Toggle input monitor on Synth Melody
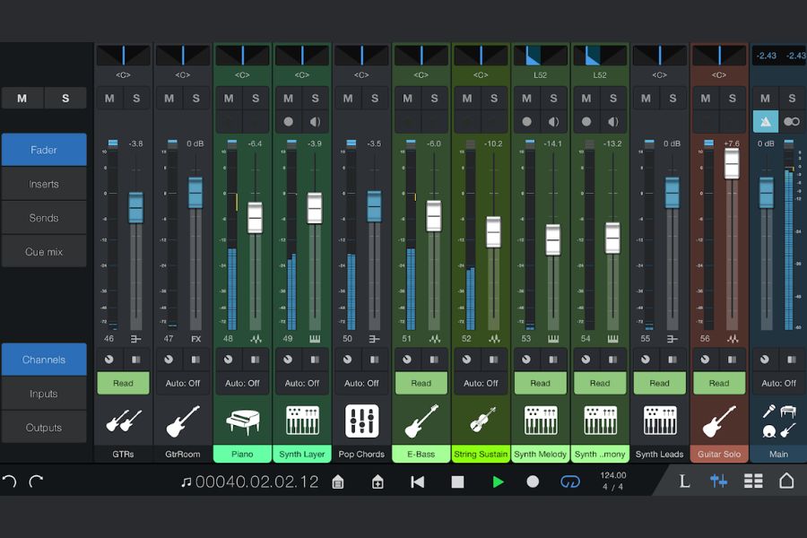Screen dimensions: 807x538 (553, 122)
